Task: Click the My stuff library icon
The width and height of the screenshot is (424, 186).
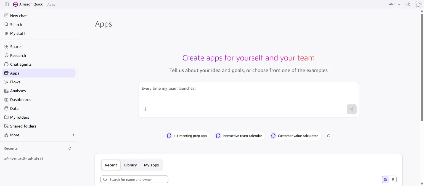Action: click(x=6, y=33)
